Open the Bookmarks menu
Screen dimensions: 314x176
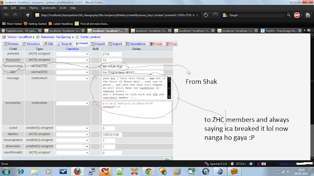point(49,8)
